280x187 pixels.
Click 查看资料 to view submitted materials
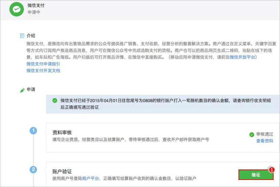[x=264, y=141]
